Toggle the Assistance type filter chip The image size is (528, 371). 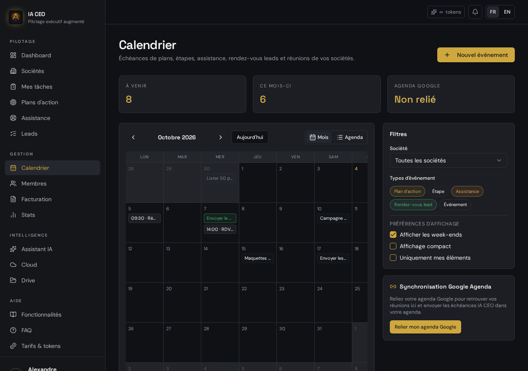467,191
